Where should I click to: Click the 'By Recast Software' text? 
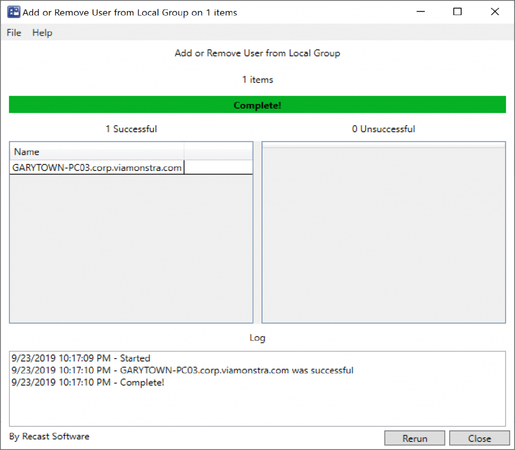pos(49,436)
